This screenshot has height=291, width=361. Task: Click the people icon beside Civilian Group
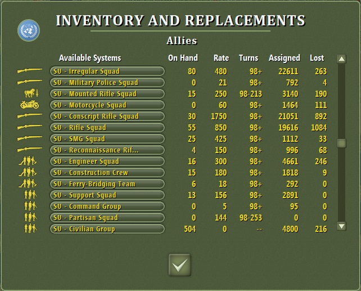click(30, 229)
